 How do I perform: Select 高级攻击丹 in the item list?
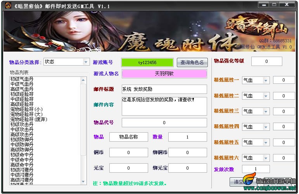[x=22, y=135]
